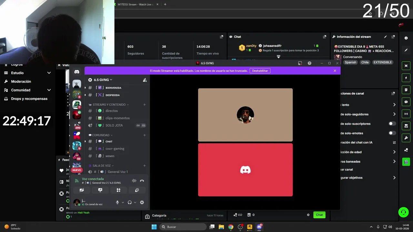Expand the lento chat mode setting
The height and width of the screenshot is (232, 413).
pos(394,105)
